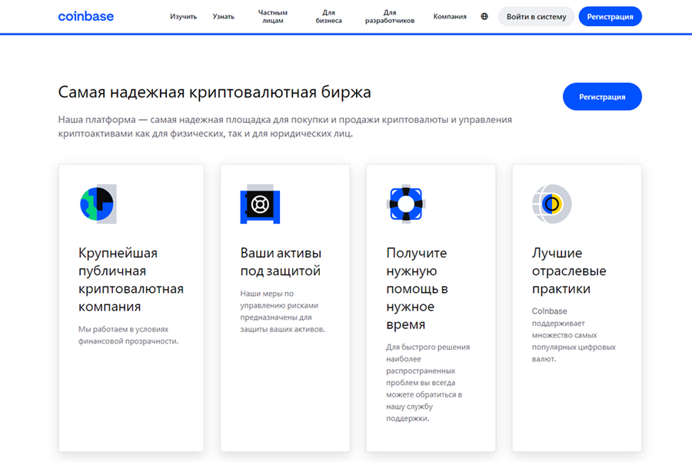Open the Для разработчиков menu
Screen dimensions: 692x462
390,16
